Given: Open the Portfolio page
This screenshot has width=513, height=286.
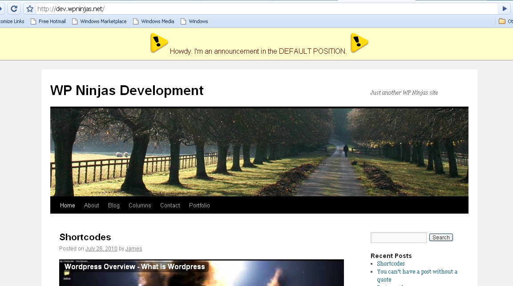Looking at the screenshot, I should pyautogui.click(x=199, y=205).
